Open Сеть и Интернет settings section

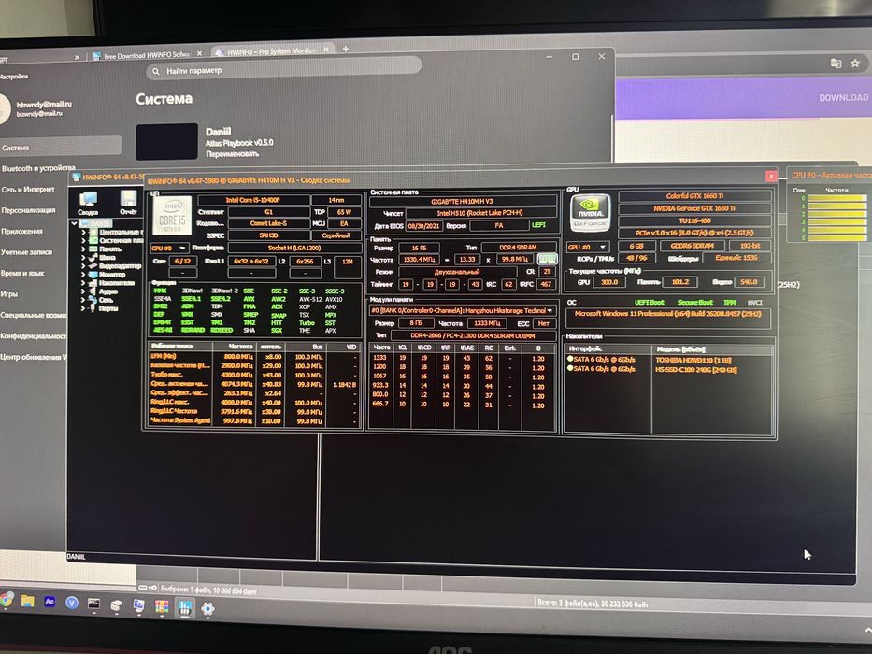click(28, 189)
